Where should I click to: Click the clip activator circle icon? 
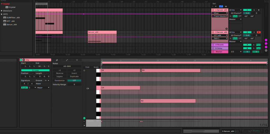(x=21, y=60)
